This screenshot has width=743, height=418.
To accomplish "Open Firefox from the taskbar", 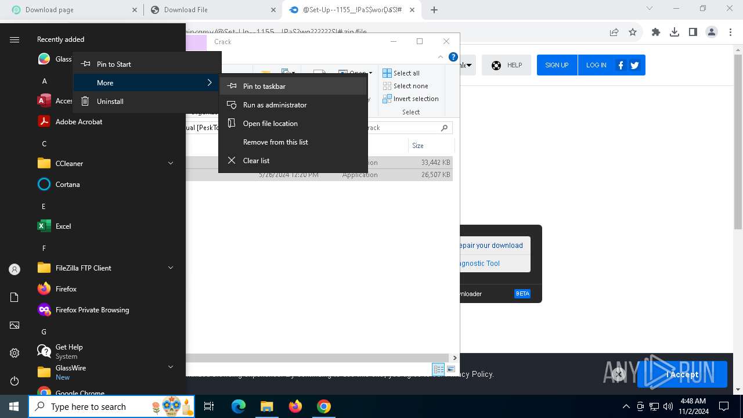I will click(x=295, y=406).
